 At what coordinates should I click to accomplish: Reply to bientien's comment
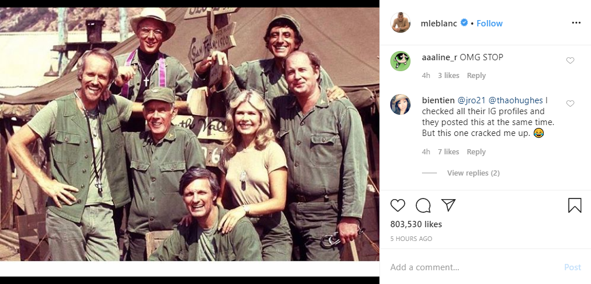[476, 152]
